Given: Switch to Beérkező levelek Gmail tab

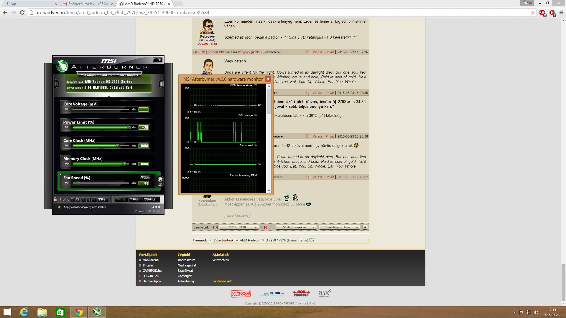Looking at the screenshot, I should coord(88,4).
